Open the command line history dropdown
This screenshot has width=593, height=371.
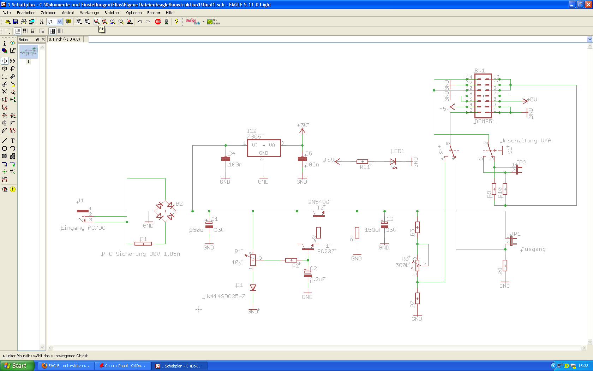[x=590, y=39]
